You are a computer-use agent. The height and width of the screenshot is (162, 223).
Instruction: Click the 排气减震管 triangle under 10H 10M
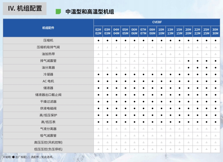pyautogui.click(x=161, y=61)
